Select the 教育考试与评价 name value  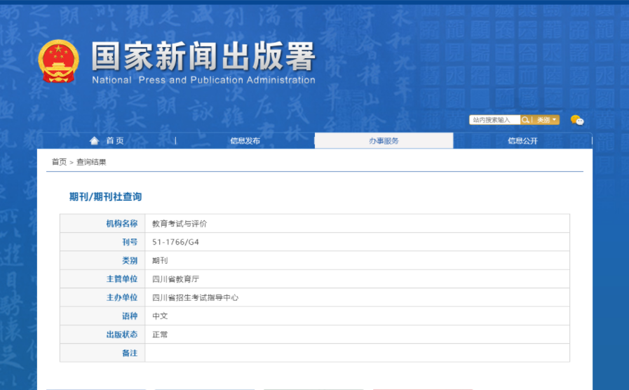point(180,224)
